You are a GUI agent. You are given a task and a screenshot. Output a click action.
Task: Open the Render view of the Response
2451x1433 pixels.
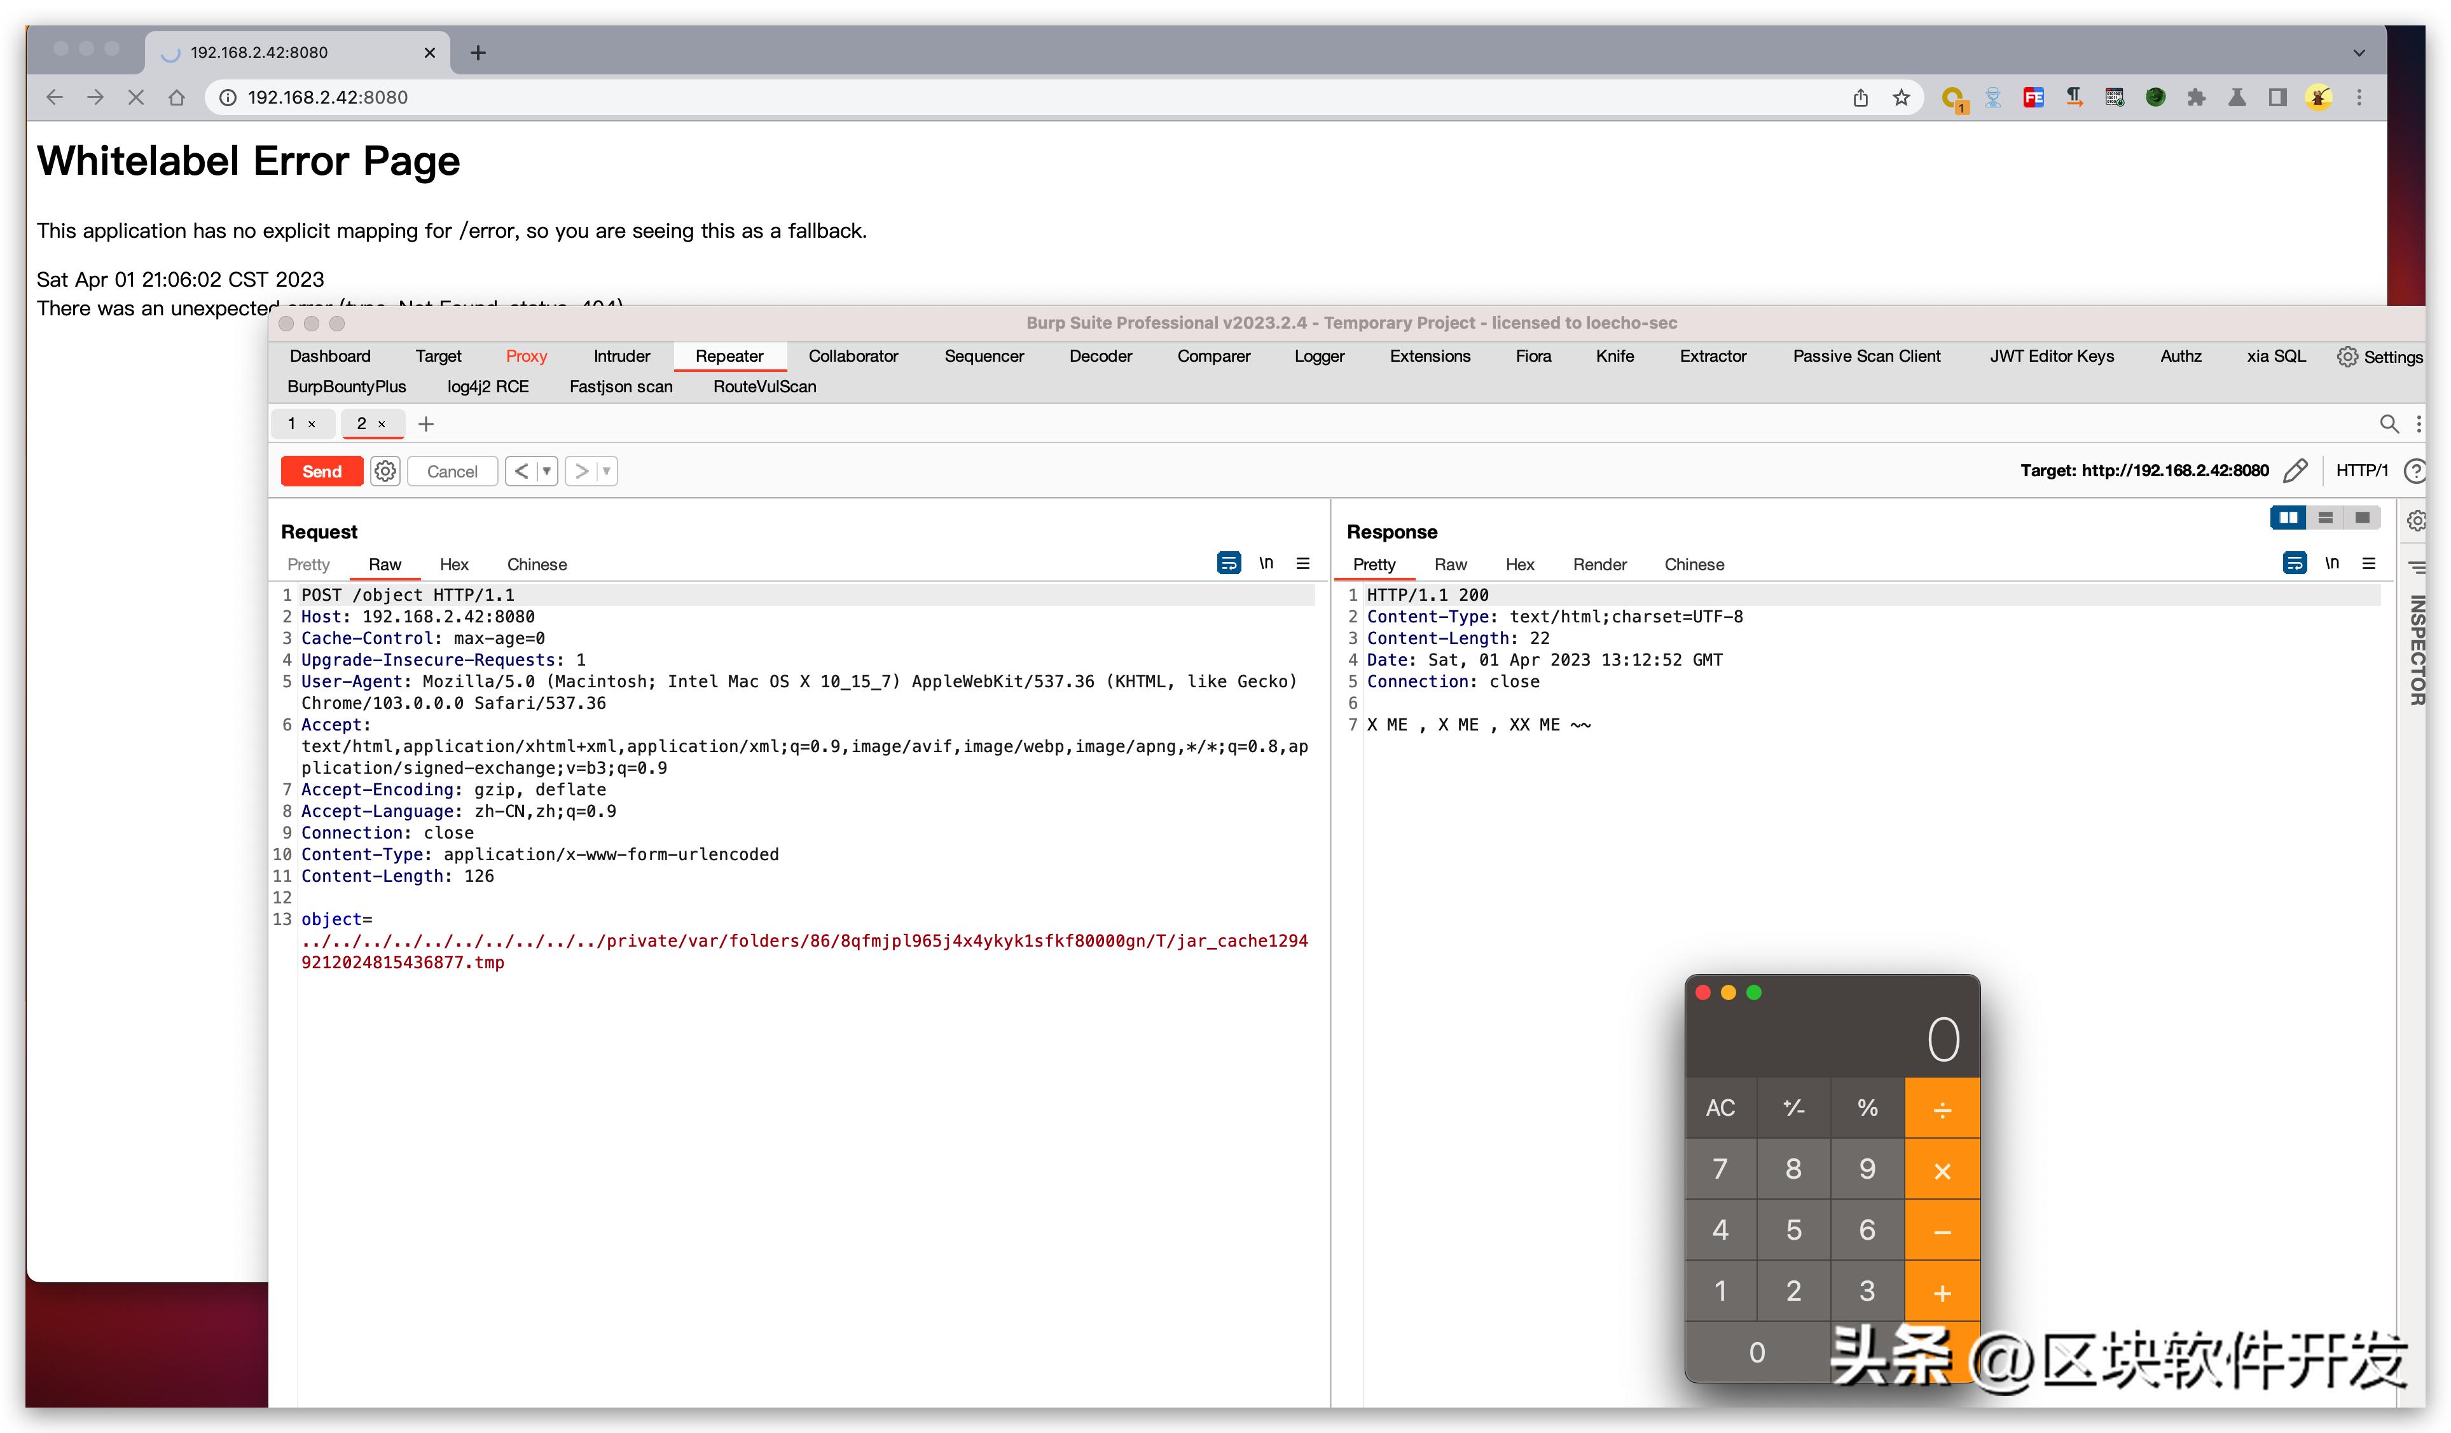(1600, 565)
